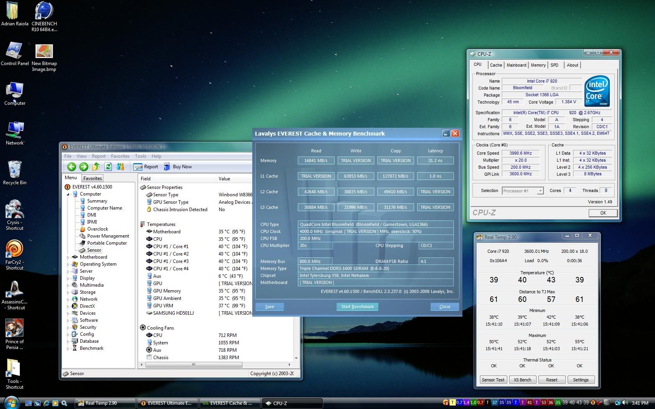Click the users icon in EVEREST toolbar
The image size is (655, 409).
pyautogui.click(x=120, y=167)
